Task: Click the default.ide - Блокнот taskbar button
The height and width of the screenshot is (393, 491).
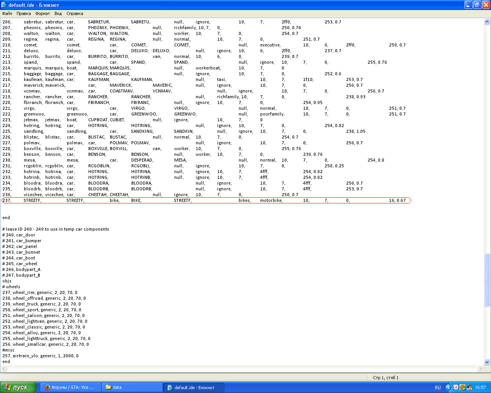Action: tap(194, 388)
